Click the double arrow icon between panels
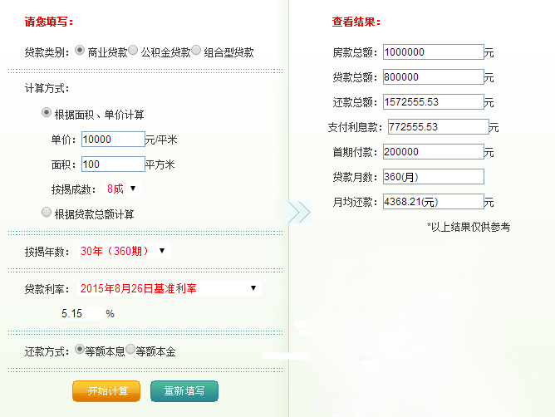Image resolution: width=555 pixels, height=417 pixels. point(298,211)
